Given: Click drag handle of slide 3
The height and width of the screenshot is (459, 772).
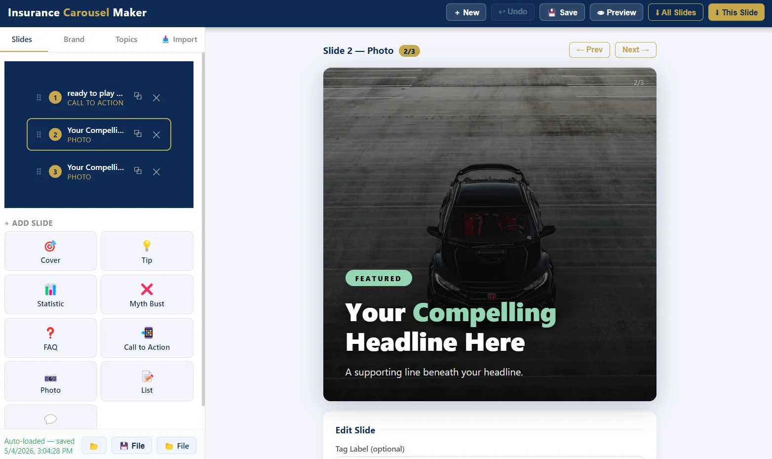Looking at the screenshot, I should click(x=39, y=171).
